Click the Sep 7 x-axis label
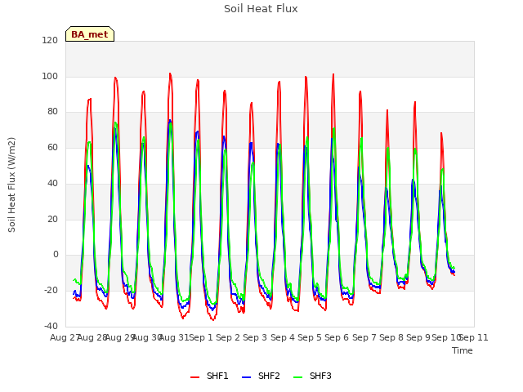Image resolution: width=523 pixels, height=392 pixels. point(364,337)
